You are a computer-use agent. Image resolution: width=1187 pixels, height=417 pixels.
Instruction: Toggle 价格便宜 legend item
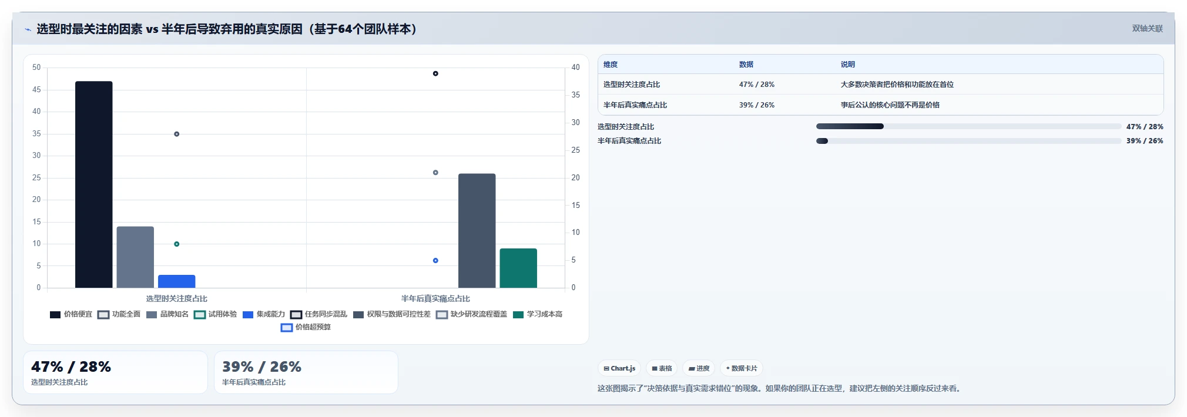pos(71,314)
